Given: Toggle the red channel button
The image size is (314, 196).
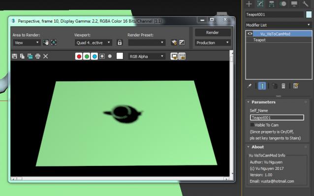Looking at the screenshot, I should click(79, 56).
